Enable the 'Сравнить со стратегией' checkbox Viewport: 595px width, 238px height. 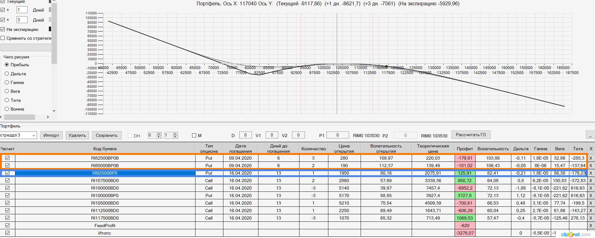click(x=3, y=38)
